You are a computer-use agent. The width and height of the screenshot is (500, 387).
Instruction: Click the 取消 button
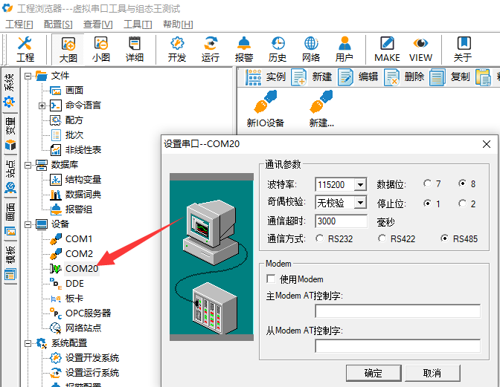pyautogui.click(x=432, y=373)
